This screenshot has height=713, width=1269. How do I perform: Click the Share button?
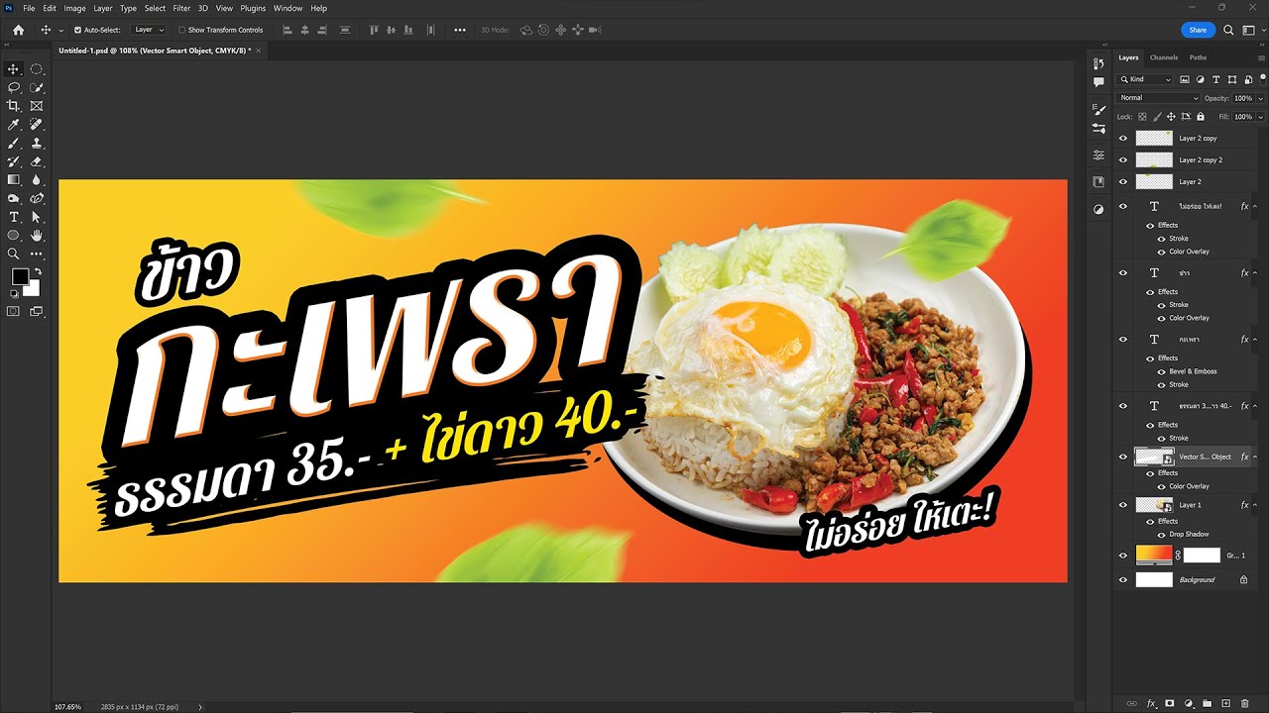[x=1199, y=30]
